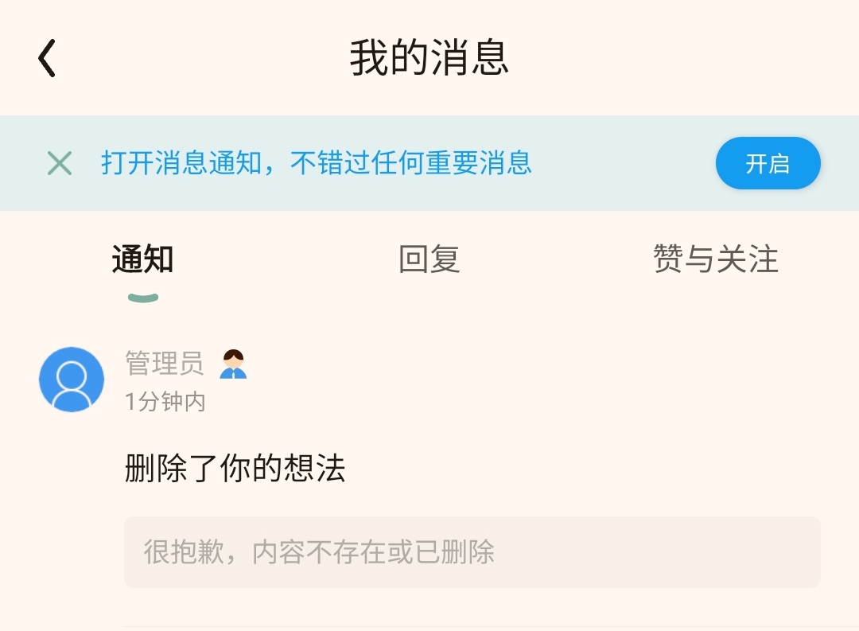This screenshot has height=631, width=859.
Task: Tap the empty right side of the quoted box
Action: (658, 552)
